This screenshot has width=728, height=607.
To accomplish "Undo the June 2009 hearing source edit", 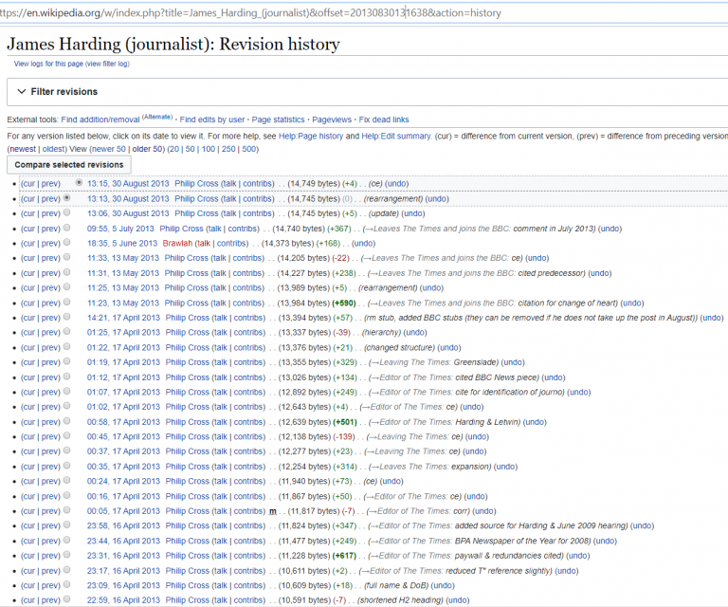I will point(642,525).
